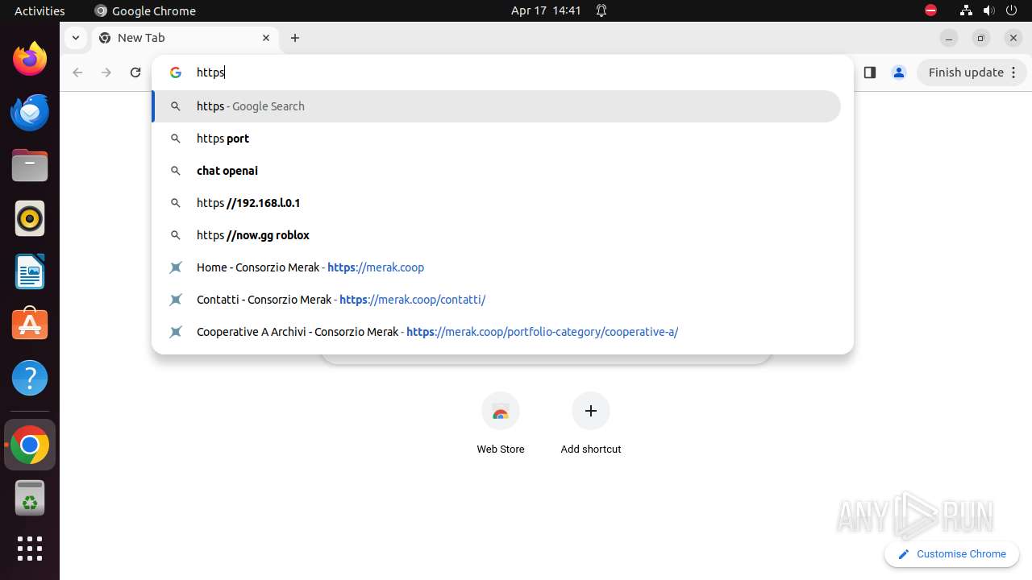Open the Chrome profile avatar

[898, 72]
